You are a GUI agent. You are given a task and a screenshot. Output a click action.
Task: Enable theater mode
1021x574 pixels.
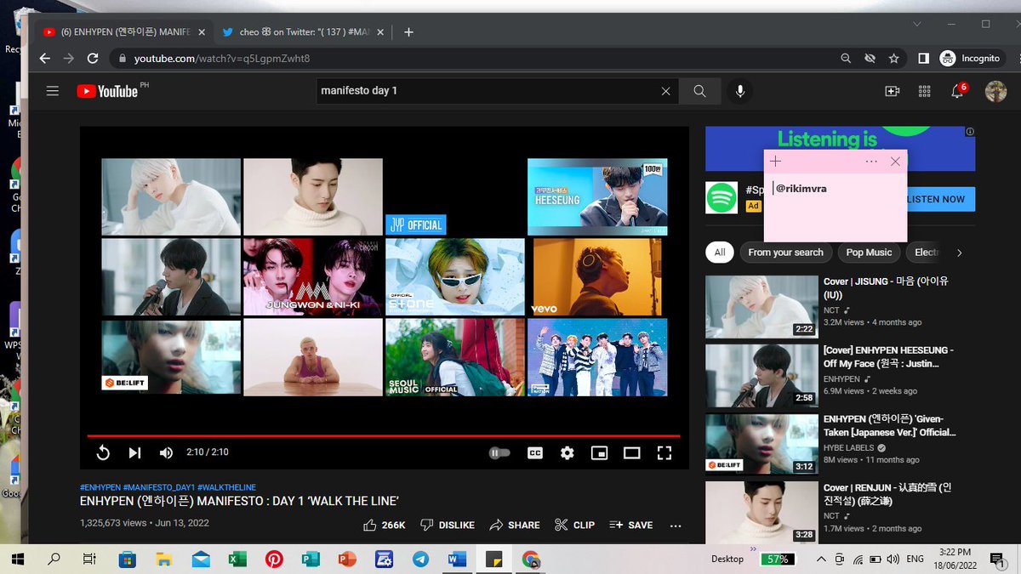click(632, 453)
